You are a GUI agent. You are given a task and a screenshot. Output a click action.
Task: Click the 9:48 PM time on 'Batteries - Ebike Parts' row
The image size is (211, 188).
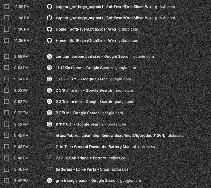pyautogui.click(x=21, y=169)
